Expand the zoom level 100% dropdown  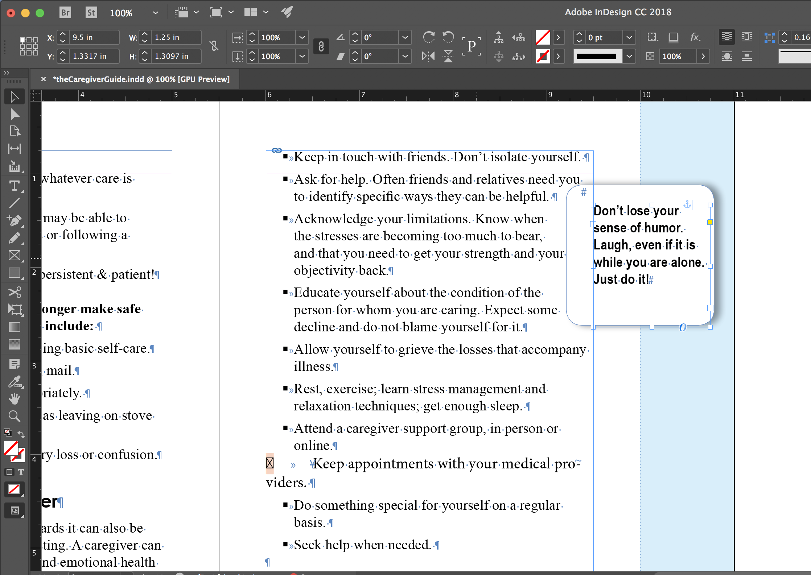click(155, 13)
